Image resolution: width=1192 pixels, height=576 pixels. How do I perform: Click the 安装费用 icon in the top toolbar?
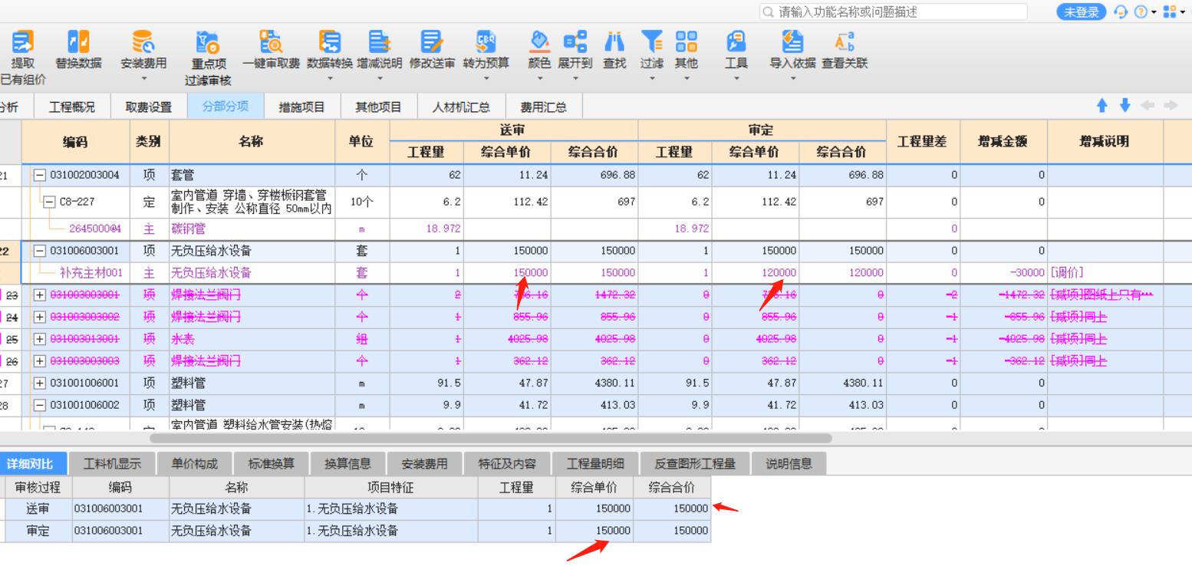point(143,41)
